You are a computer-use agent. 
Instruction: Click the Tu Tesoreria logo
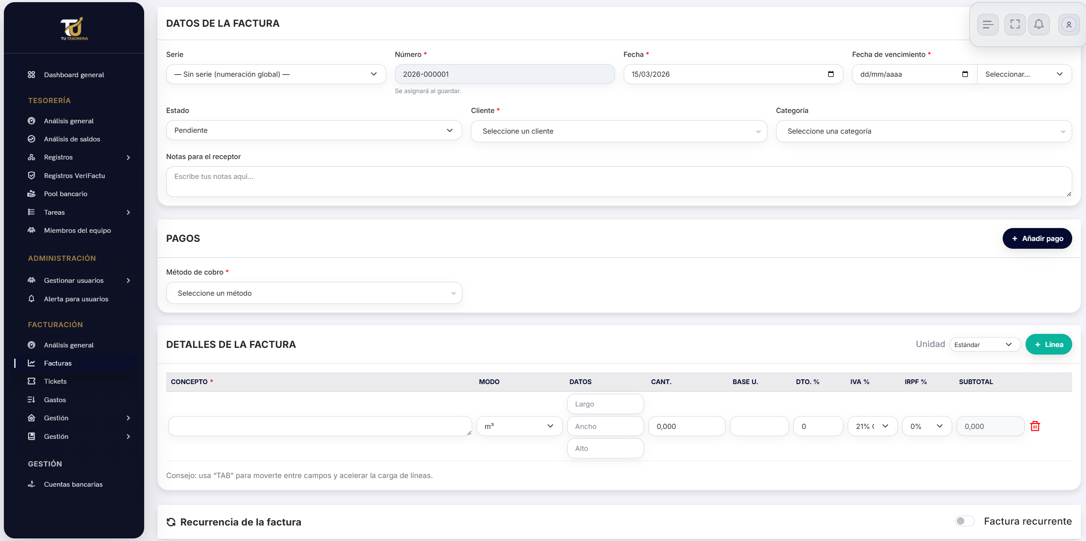tap(74, 28)
